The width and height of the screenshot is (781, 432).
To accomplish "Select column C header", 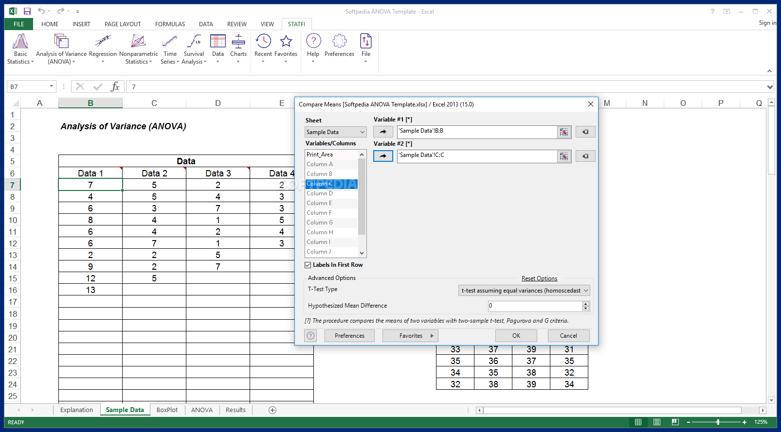I will (x=154, y=103).
